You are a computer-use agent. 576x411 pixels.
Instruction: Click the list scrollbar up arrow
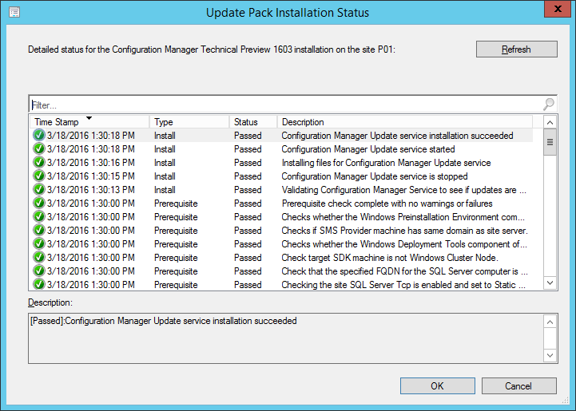550,122
